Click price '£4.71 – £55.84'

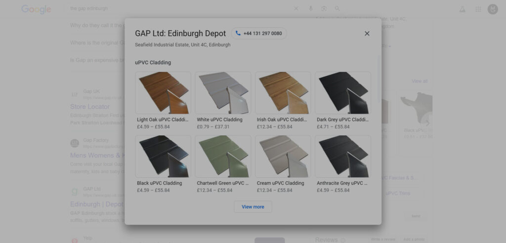point(333,127)
